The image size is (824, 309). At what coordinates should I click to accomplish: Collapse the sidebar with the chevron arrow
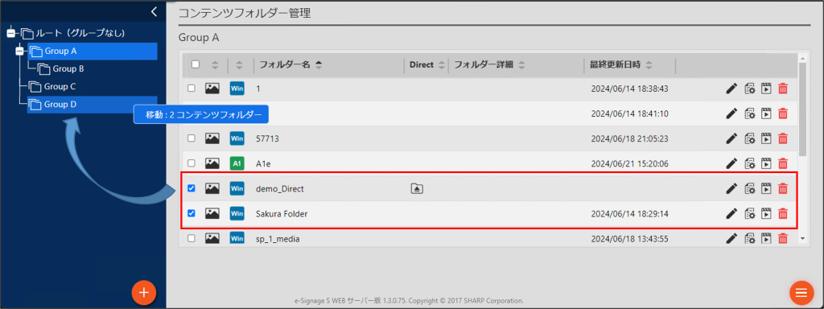154,11
